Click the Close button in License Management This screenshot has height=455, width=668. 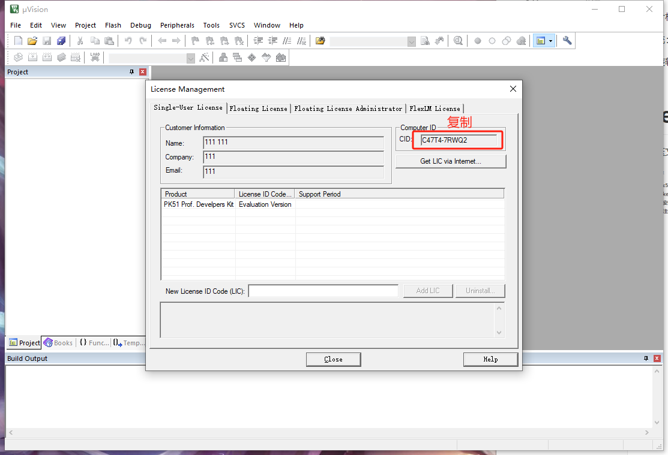pos(333,359)
